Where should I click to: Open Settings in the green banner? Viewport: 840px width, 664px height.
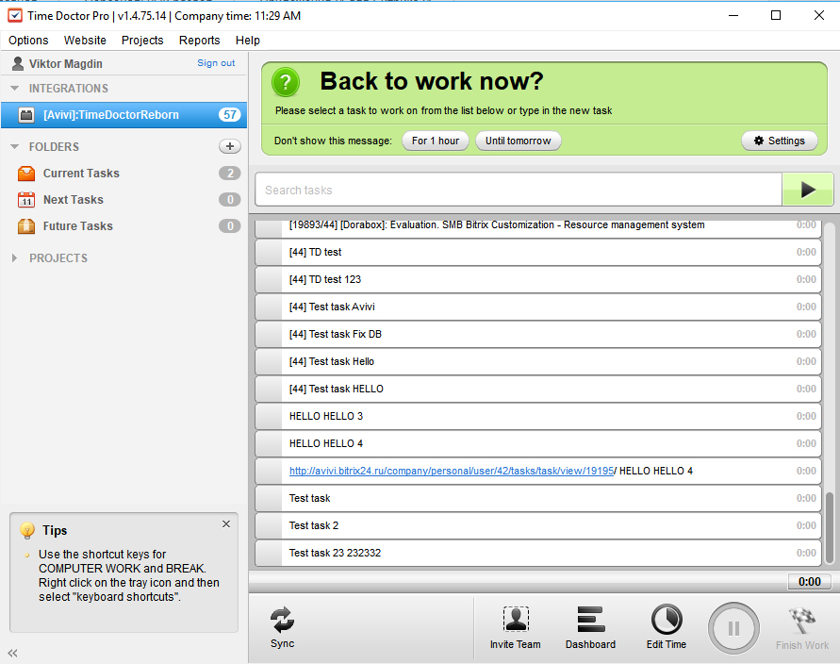(x=780, y=141)
